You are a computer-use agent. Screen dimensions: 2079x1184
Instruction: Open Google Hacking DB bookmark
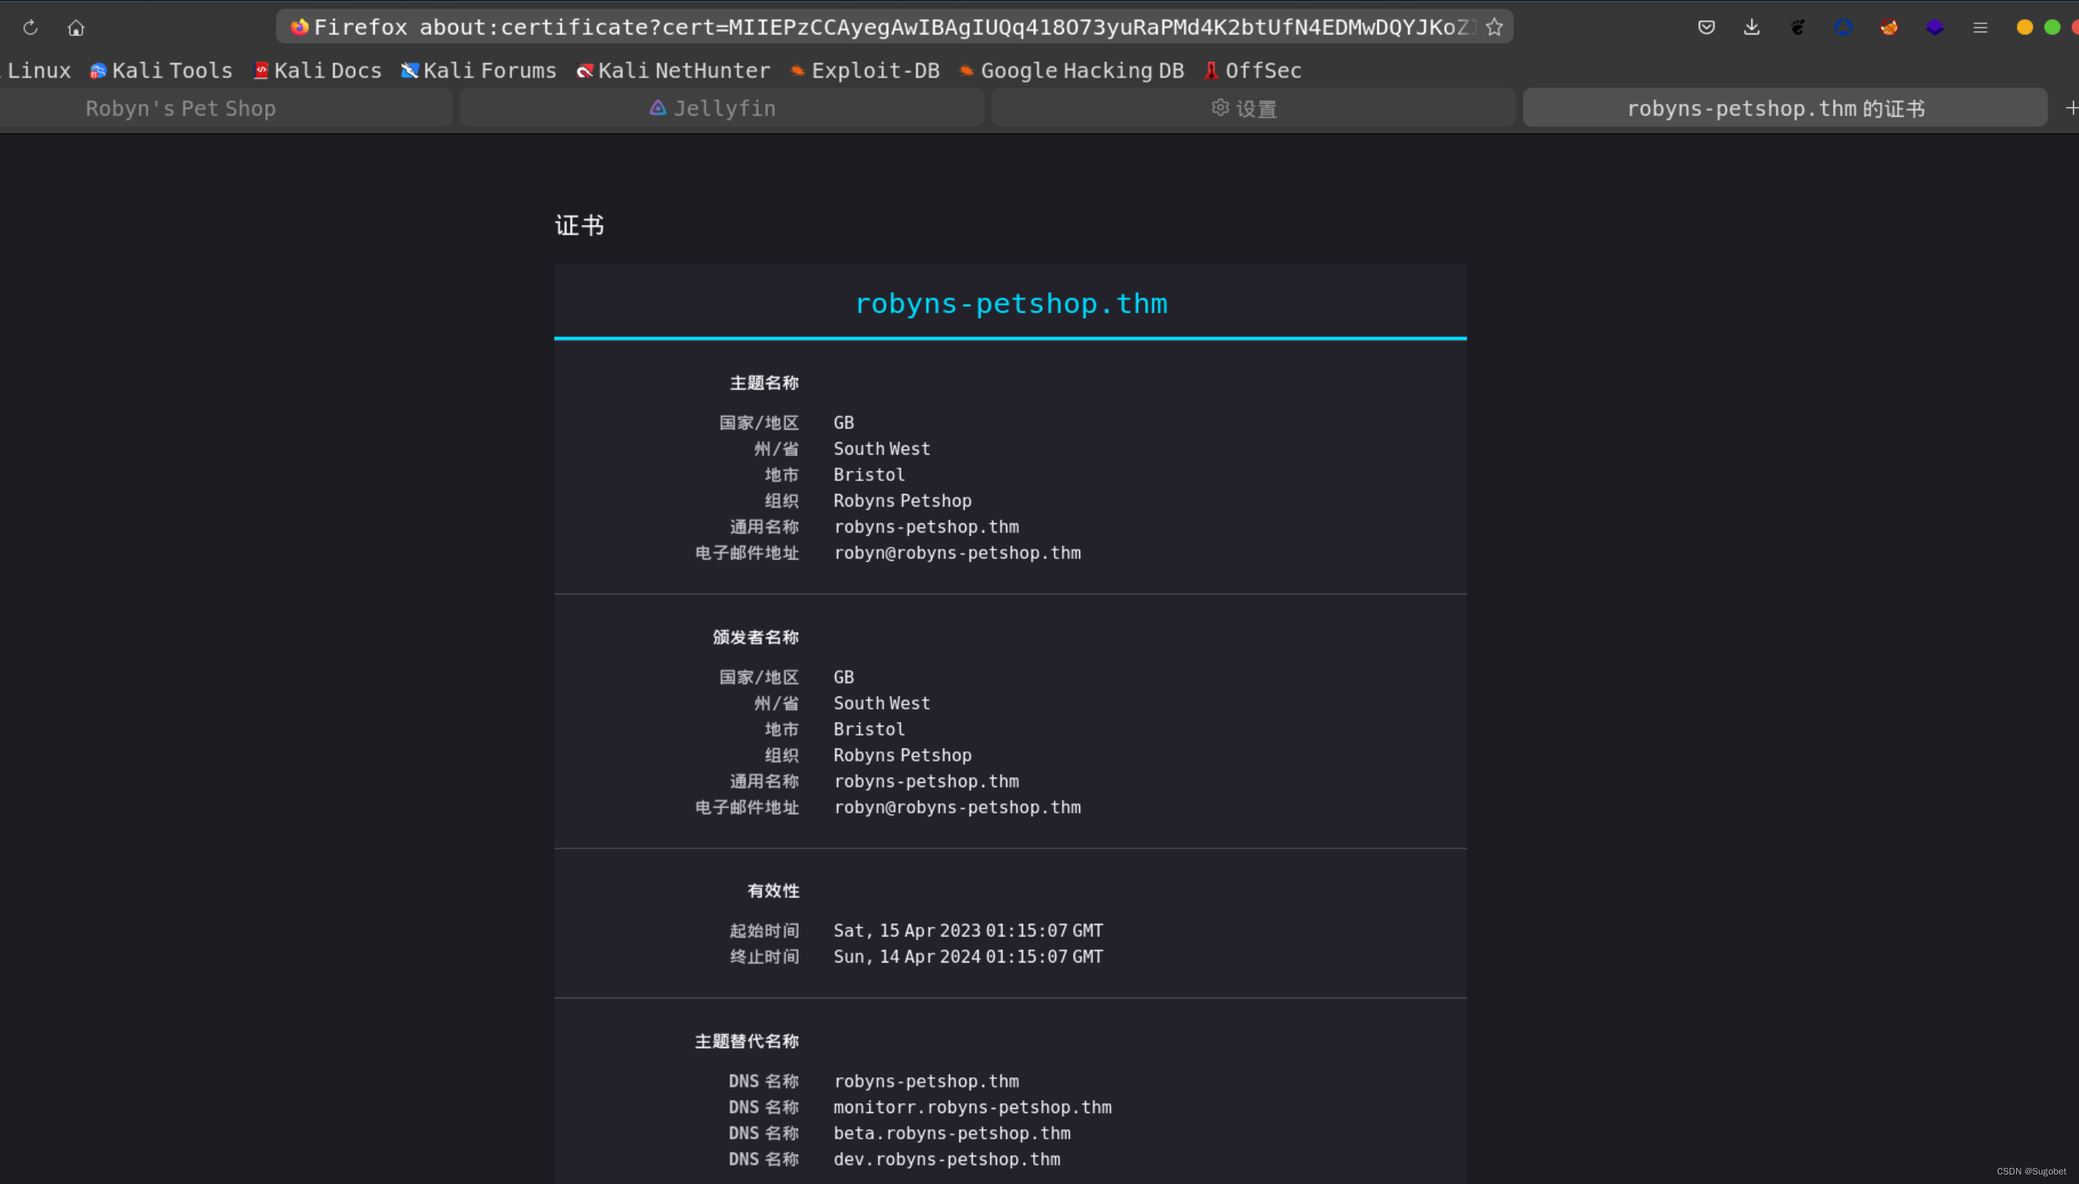(1071, 71)
